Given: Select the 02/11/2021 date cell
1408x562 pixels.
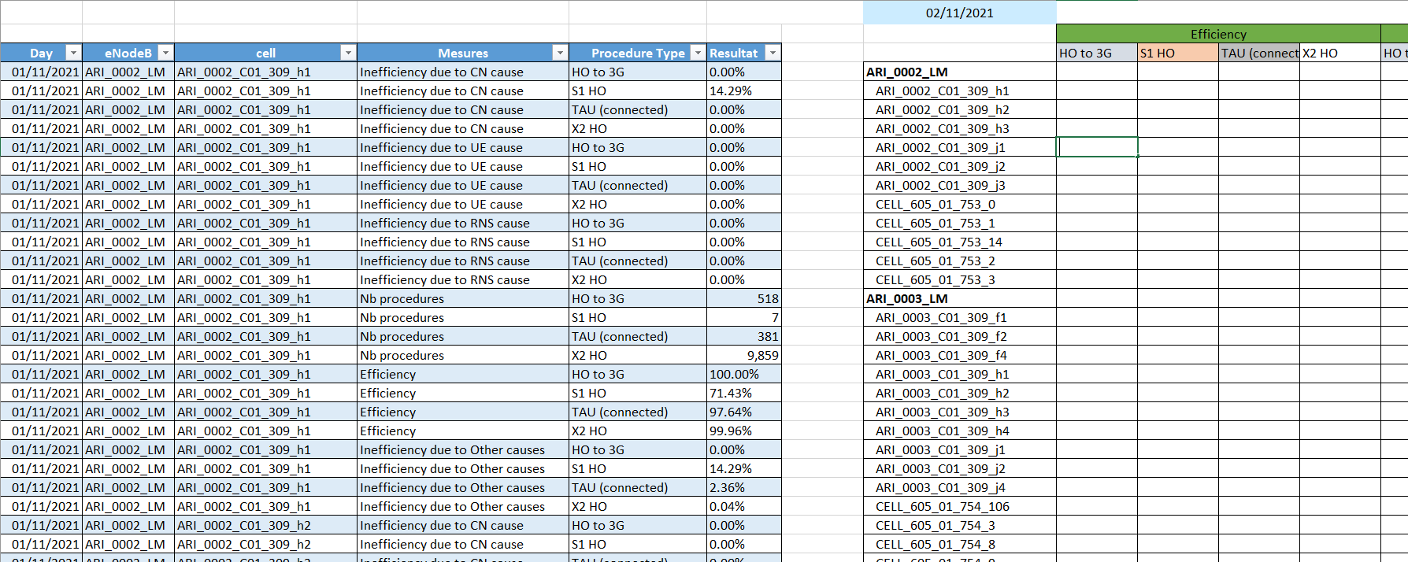Looking at the screenshot, I should tap(959, 13).
